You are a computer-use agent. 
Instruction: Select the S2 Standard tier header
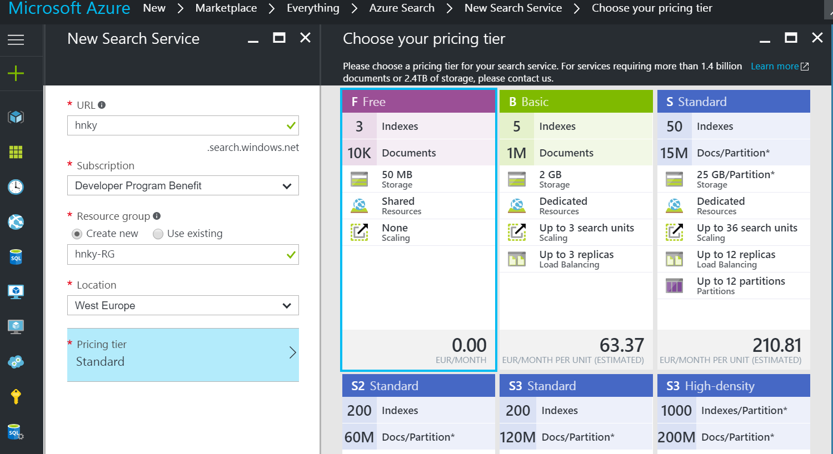pyautogui.click(x=418, y=386)
